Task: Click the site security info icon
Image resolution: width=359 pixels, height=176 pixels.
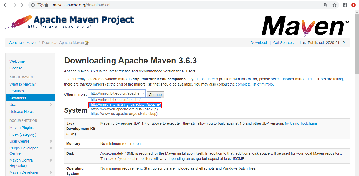Action: pyautogui.click(x=33, y=5)
